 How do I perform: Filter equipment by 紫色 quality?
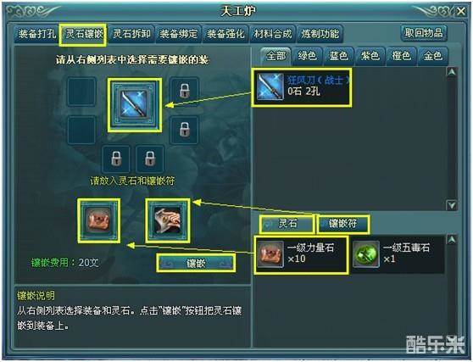[x=370, y=56]
